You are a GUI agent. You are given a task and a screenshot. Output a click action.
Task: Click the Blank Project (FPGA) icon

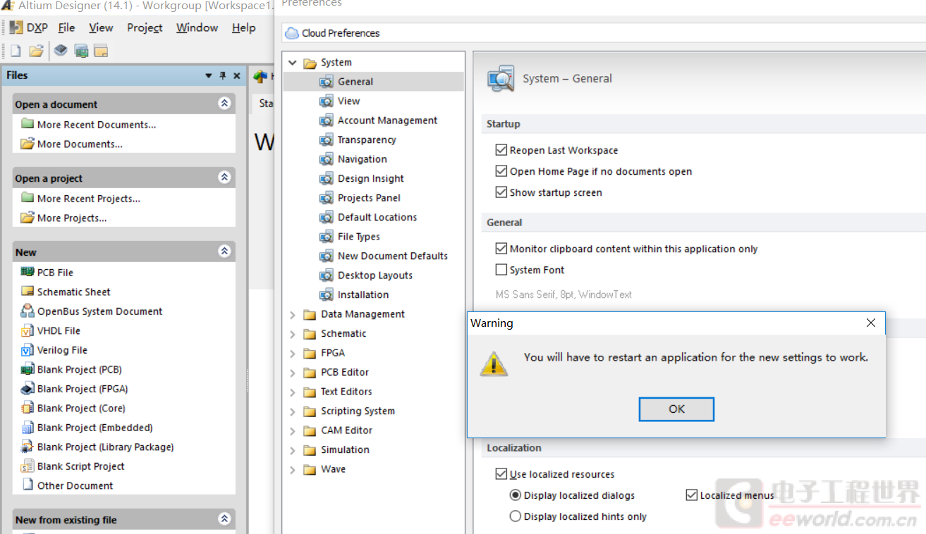click(x=28, y=388)
